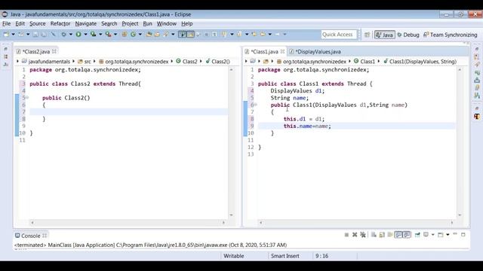Switch to the Debug perspective
Viewport: 483px width, 271px height.
click(x=408, y=35)
